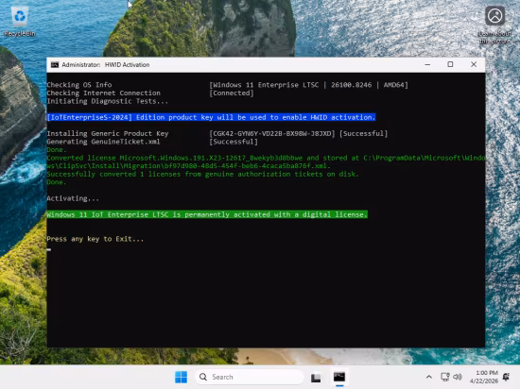
Task: Click the 'Checking Internet Connection' line
Action: click(x=103, y=93)
